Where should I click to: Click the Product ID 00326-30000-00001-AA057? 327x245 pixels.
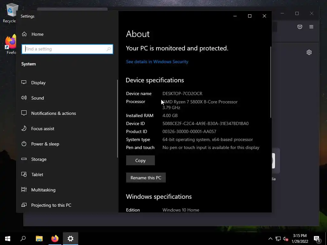click(189, 131)
